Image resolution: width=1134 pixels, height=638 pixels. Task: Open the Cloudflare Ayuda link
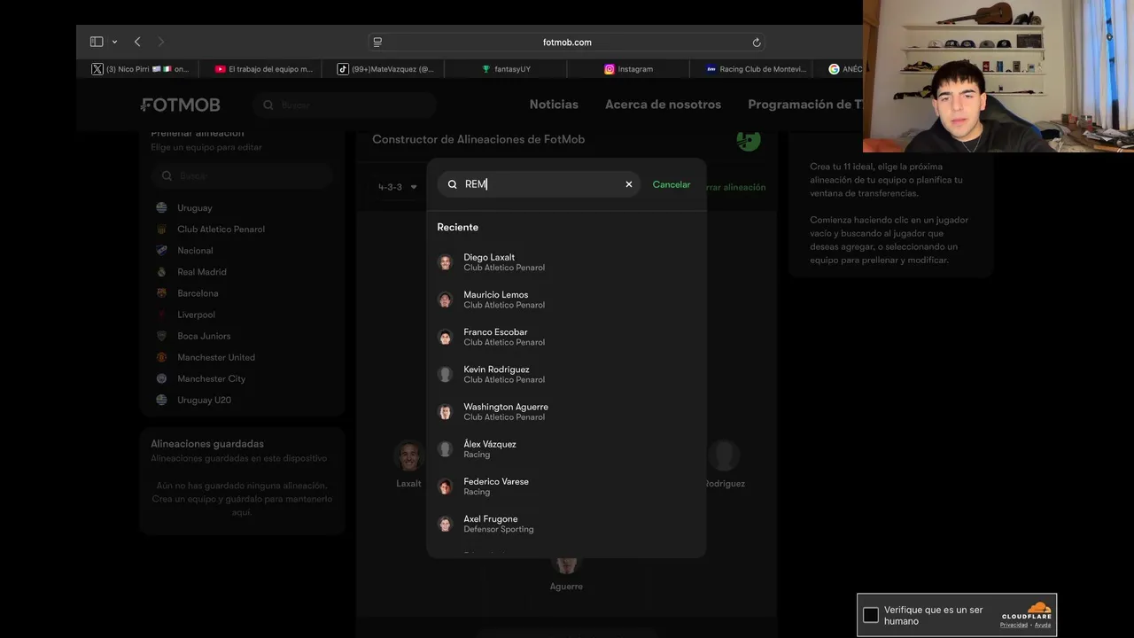(1043, 626)
